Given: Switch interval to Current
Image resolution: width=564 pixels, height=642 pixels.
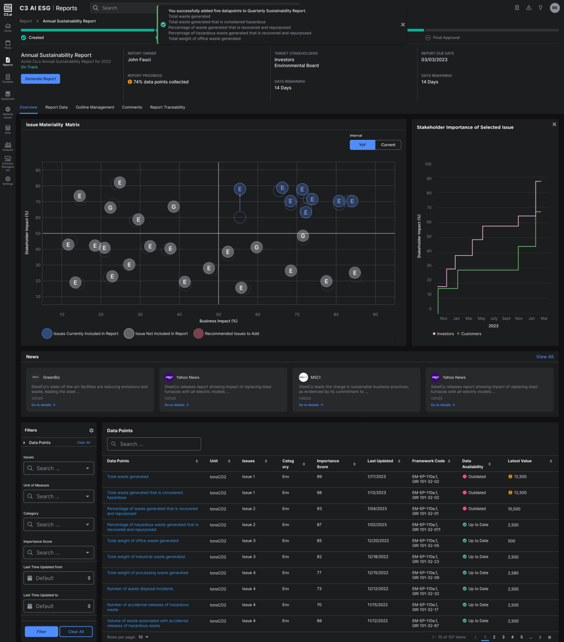Looking at the screenshot, I should tap(388, 145).
